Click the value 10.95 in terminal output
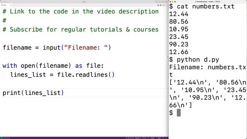The width and height of the screenshot is (247, 139). pyautogui.click(x=179, y=29)
